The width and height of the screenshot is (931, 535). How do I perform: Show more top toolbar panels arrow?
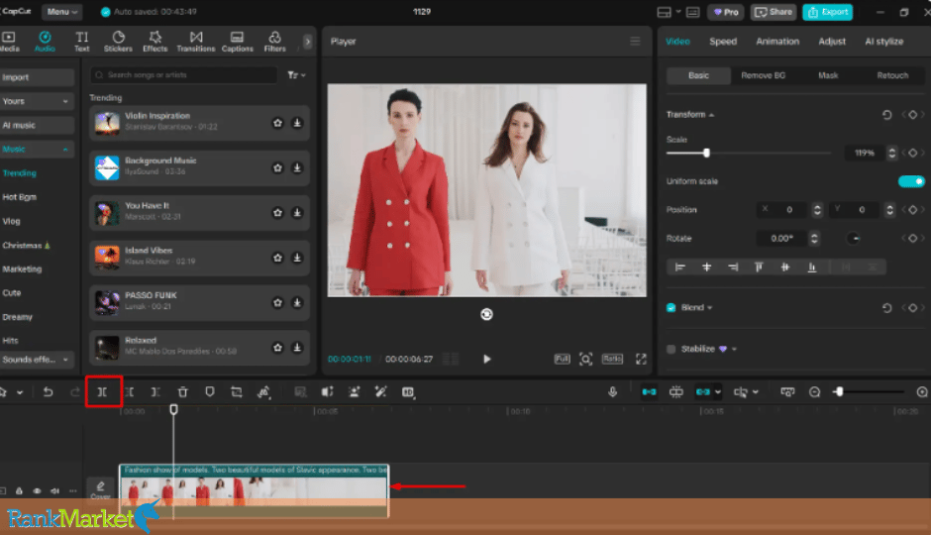307,42
